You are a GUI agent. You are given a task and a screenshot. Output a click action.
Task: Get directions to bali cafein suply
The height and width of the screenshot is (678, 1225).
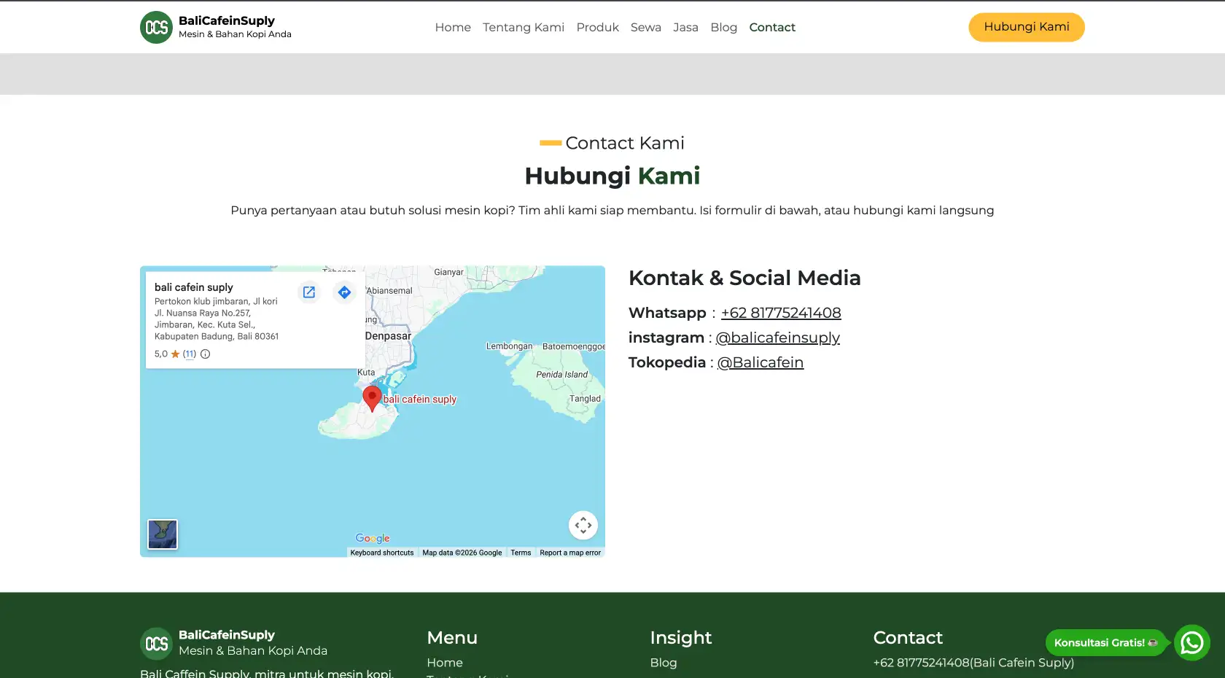[x=344, y=292]
